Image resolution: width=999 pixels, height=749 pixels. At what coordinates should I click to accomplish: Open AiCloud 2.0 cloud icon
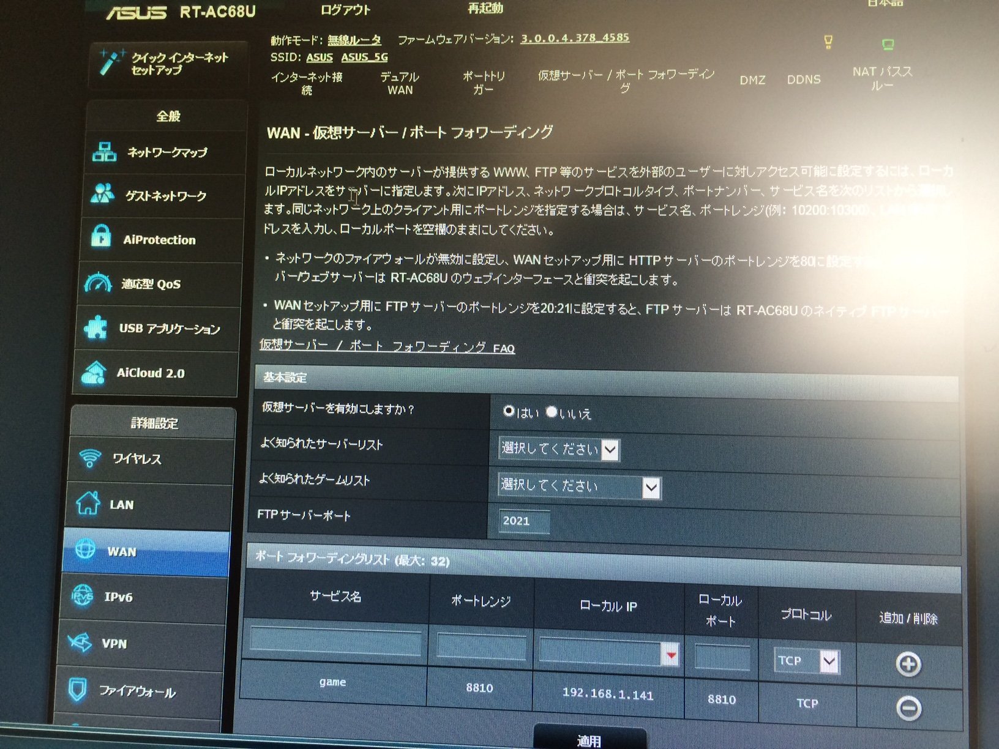(x=93, y=372)
